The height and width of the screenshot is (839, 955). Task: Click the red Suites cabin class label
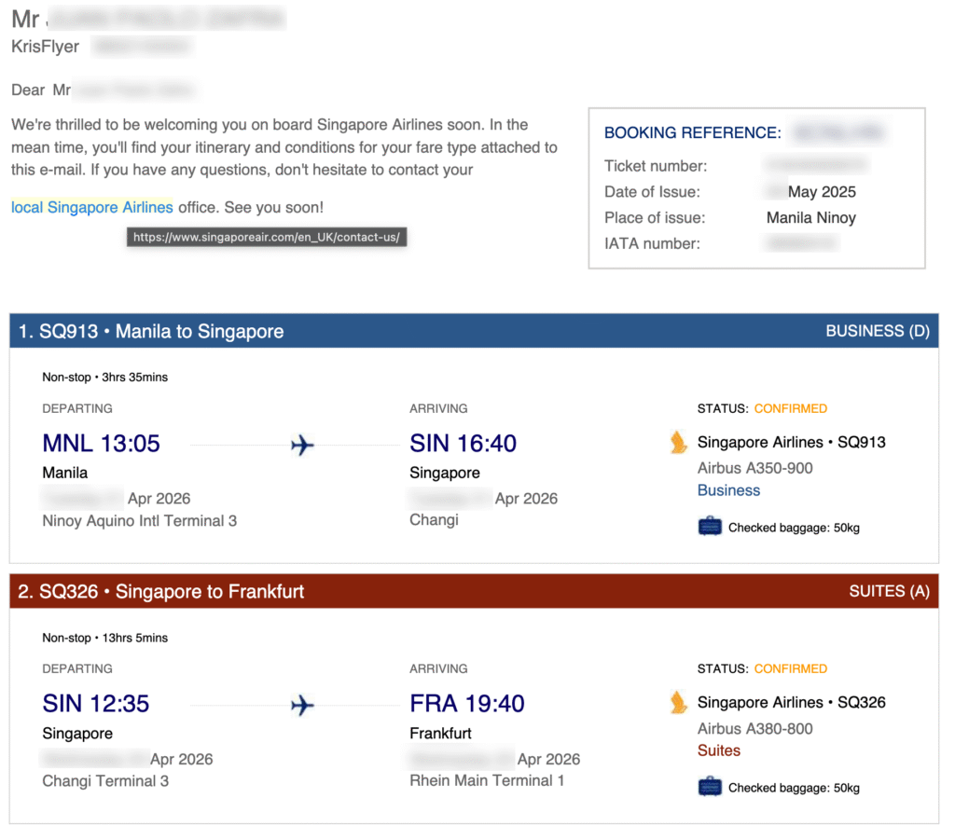tap(718, 750)
